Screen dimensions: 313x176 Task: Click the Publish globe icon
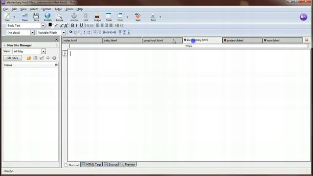coord(47,17)
